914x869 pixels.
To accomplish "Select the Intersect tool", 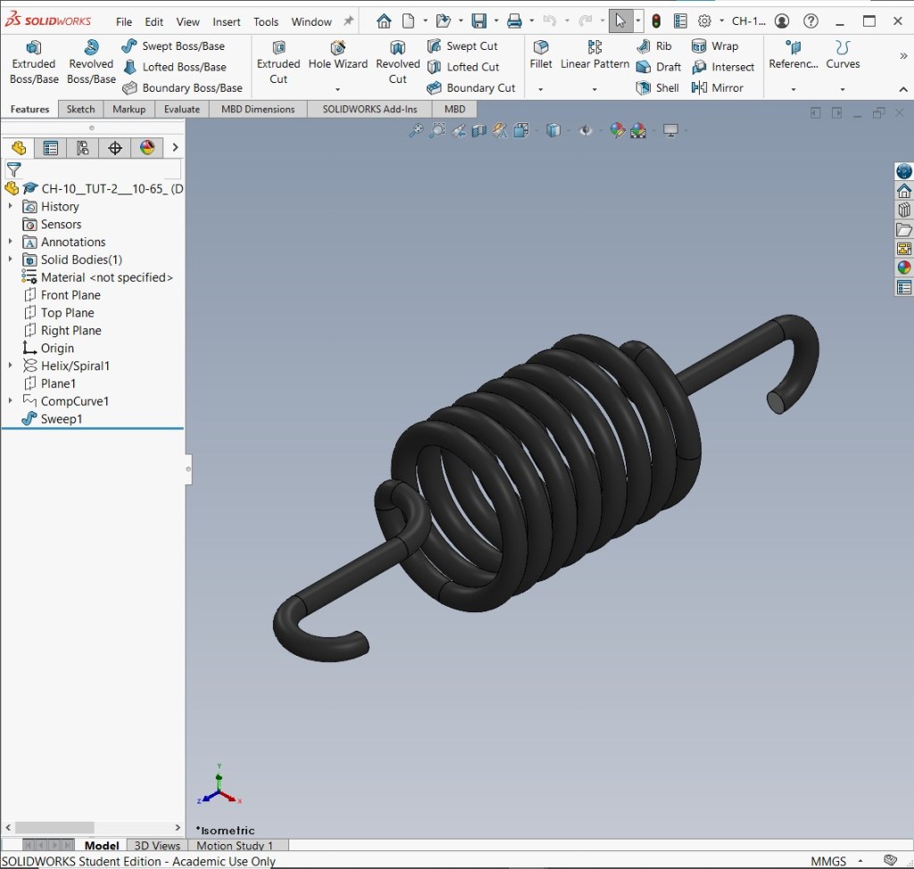I will 723,67.
